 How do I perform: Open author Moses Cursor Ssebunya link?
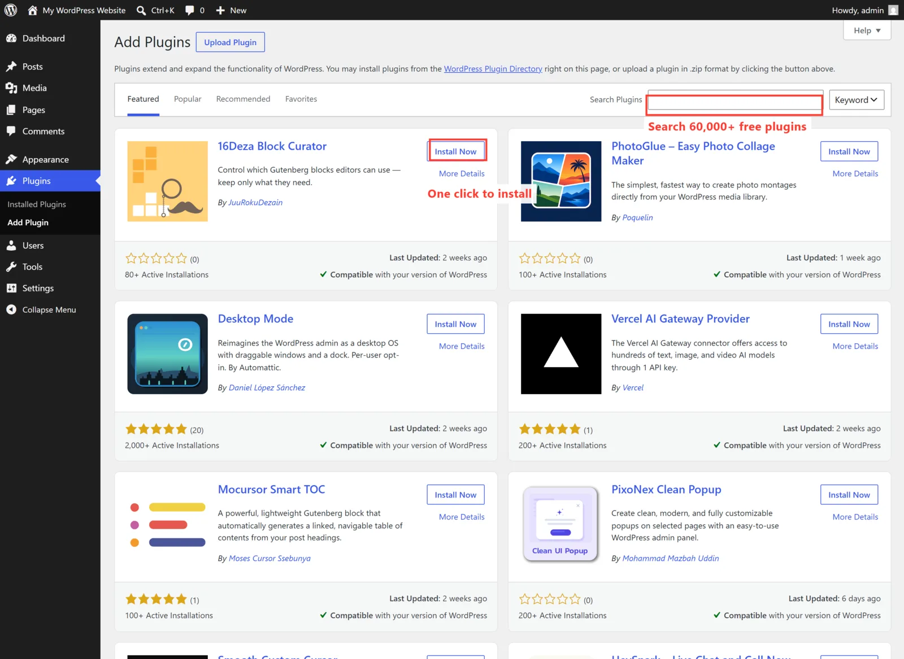coord(270,558)
